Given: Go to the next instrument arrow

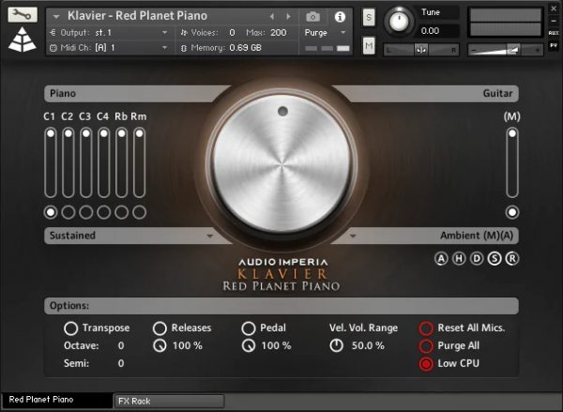Looking at the screenshot, I should coord(288,17).
